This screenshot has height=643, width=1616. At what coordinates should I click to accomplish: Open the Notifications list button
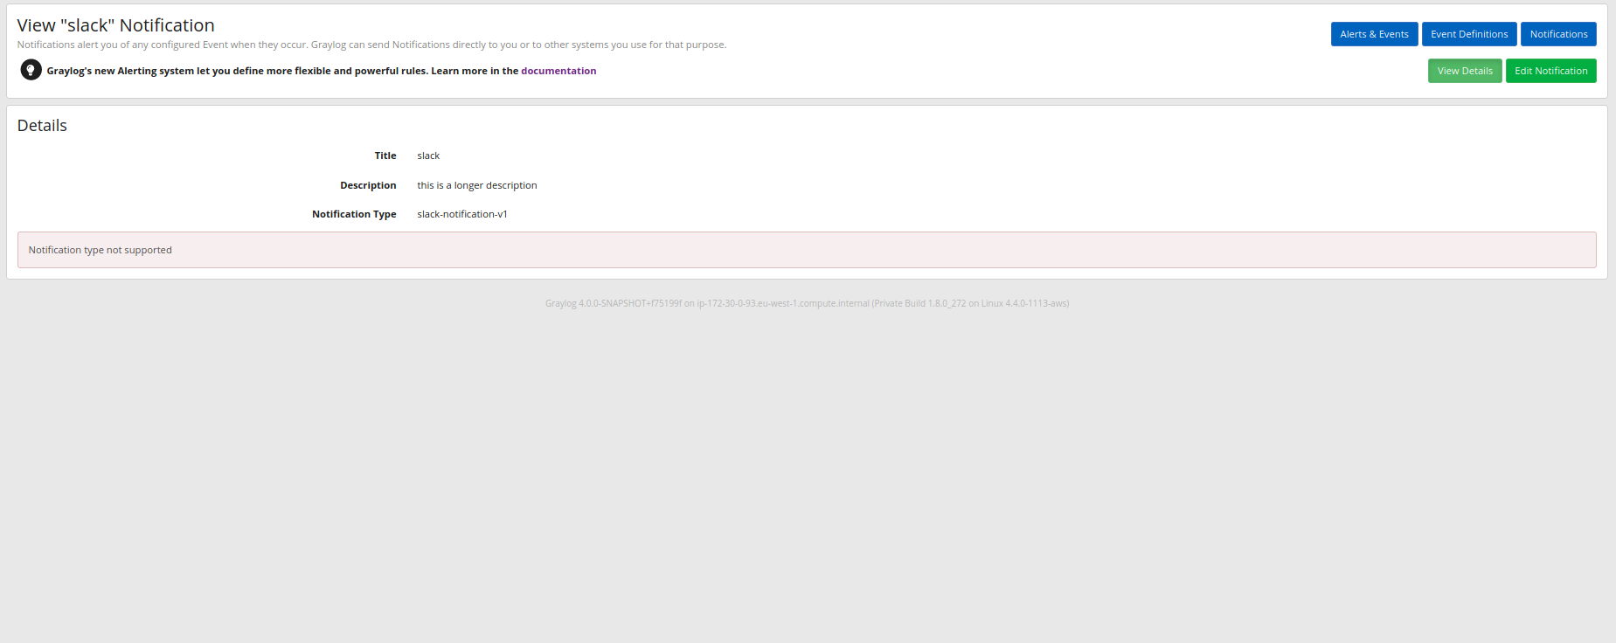1558,34
